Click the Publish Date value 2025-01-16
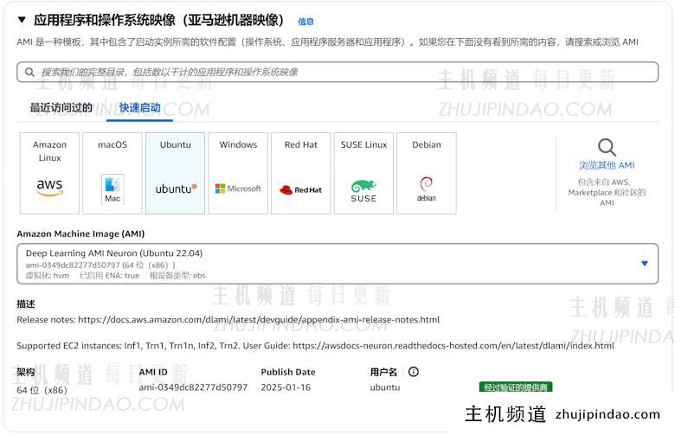 286,387
